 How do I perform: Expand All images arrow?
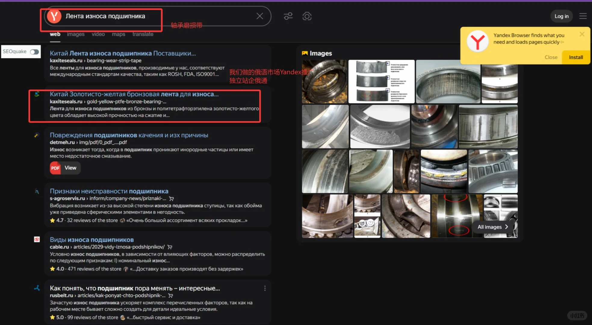click(507, 227)
